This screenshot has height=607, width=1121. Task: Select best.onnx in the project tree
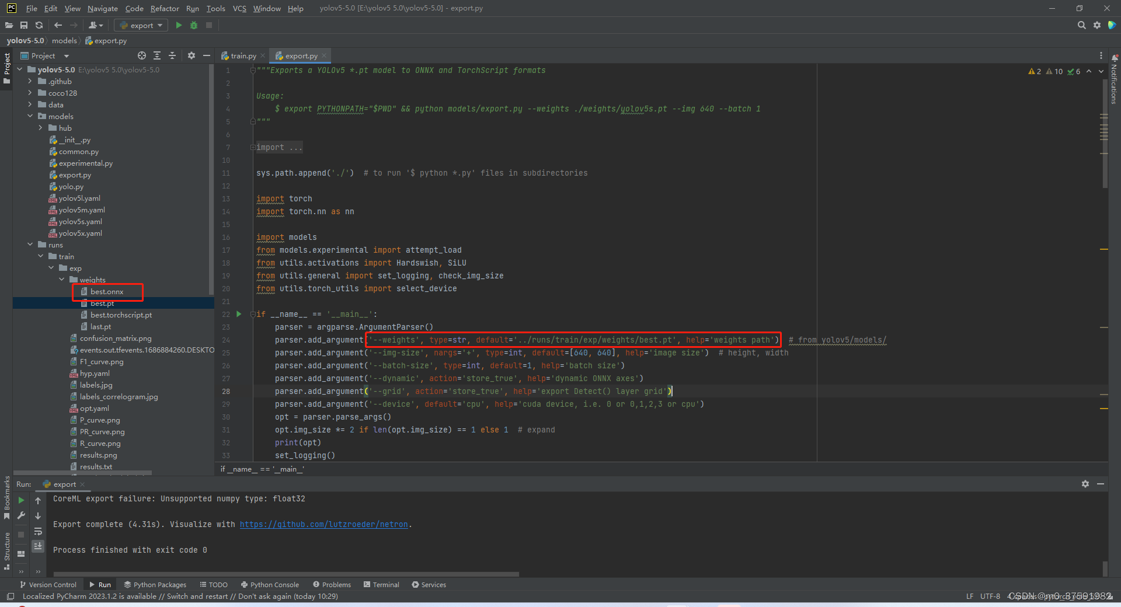(x=107, y=291)
